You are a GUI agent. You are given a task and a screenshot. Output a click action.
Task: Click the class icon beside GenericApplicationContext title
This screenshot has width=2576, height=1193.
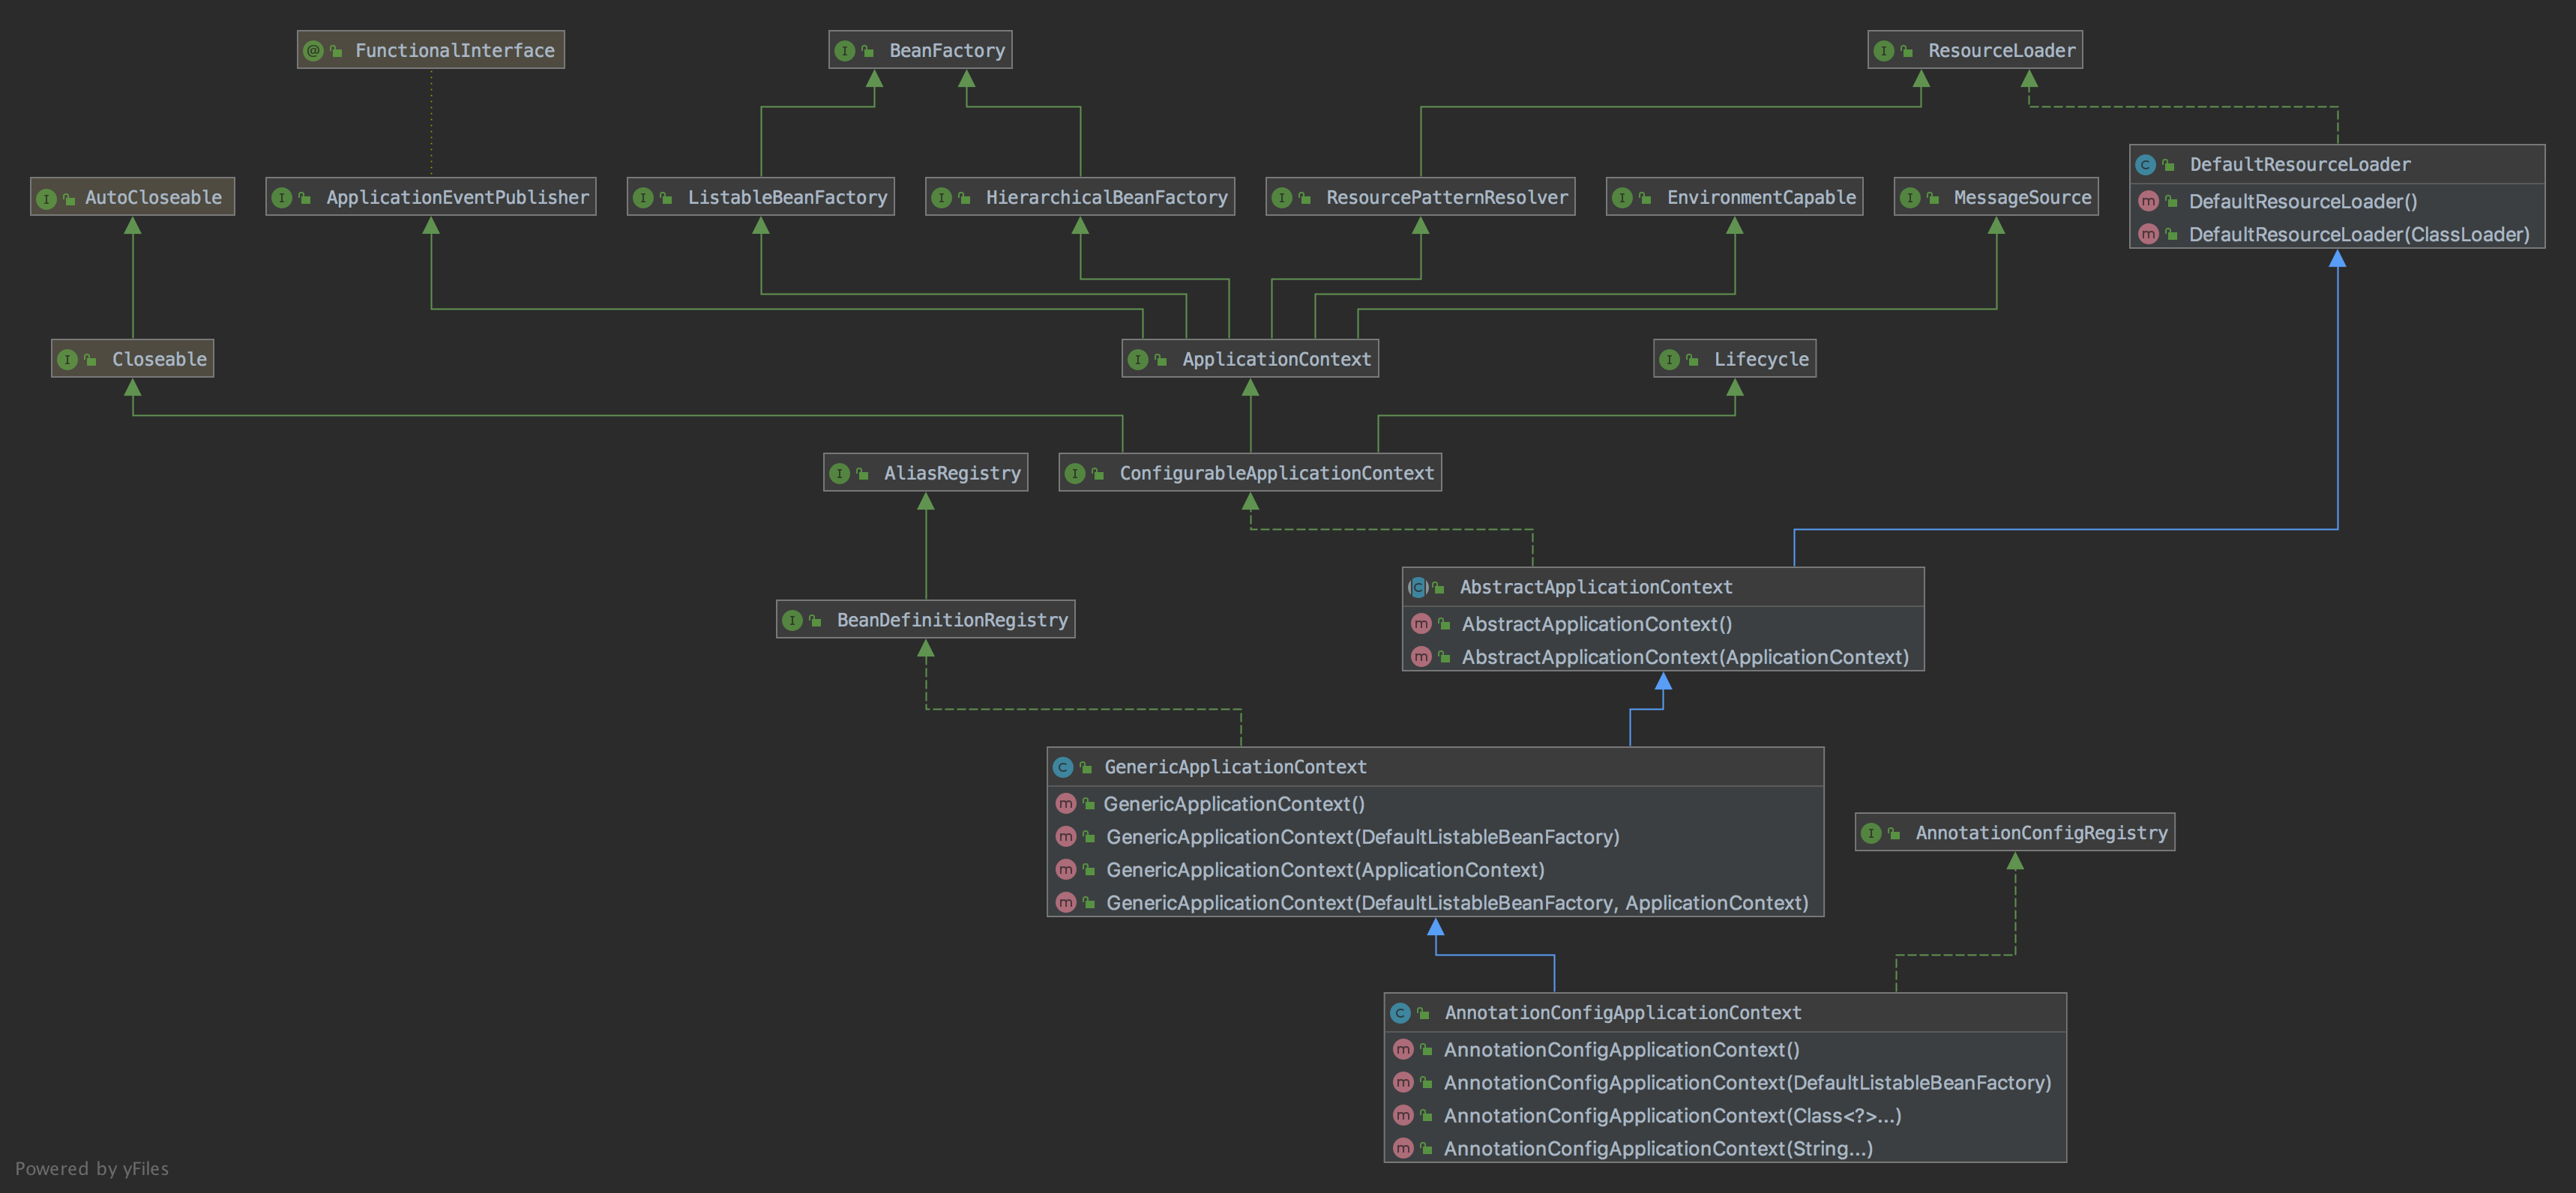click(1063, 767)
